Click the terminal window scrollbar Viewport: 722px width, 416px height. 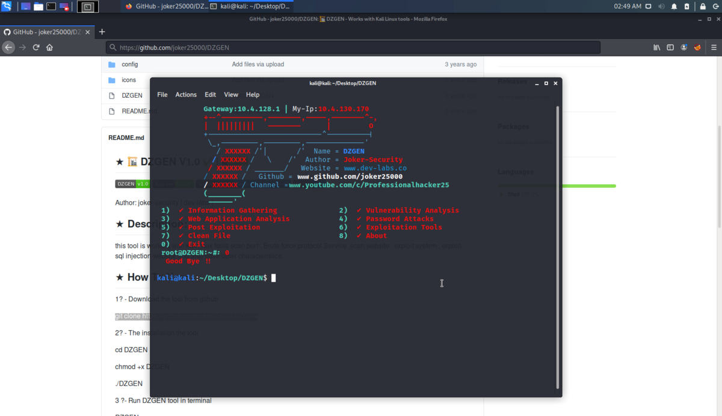559,246
